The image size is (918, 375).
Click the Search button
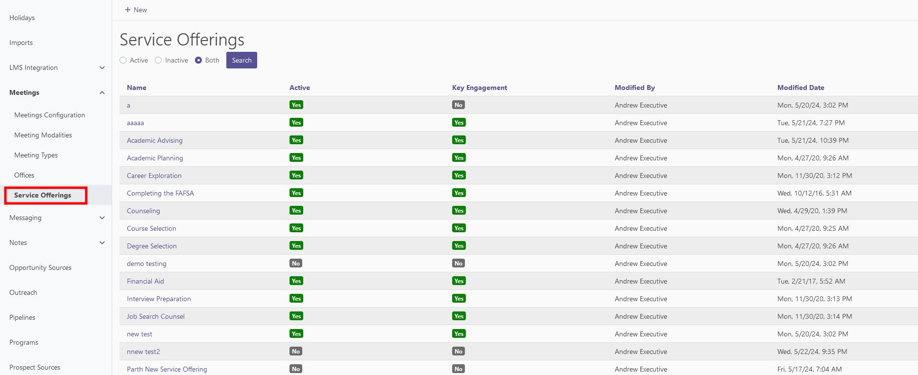pos(242,60)
